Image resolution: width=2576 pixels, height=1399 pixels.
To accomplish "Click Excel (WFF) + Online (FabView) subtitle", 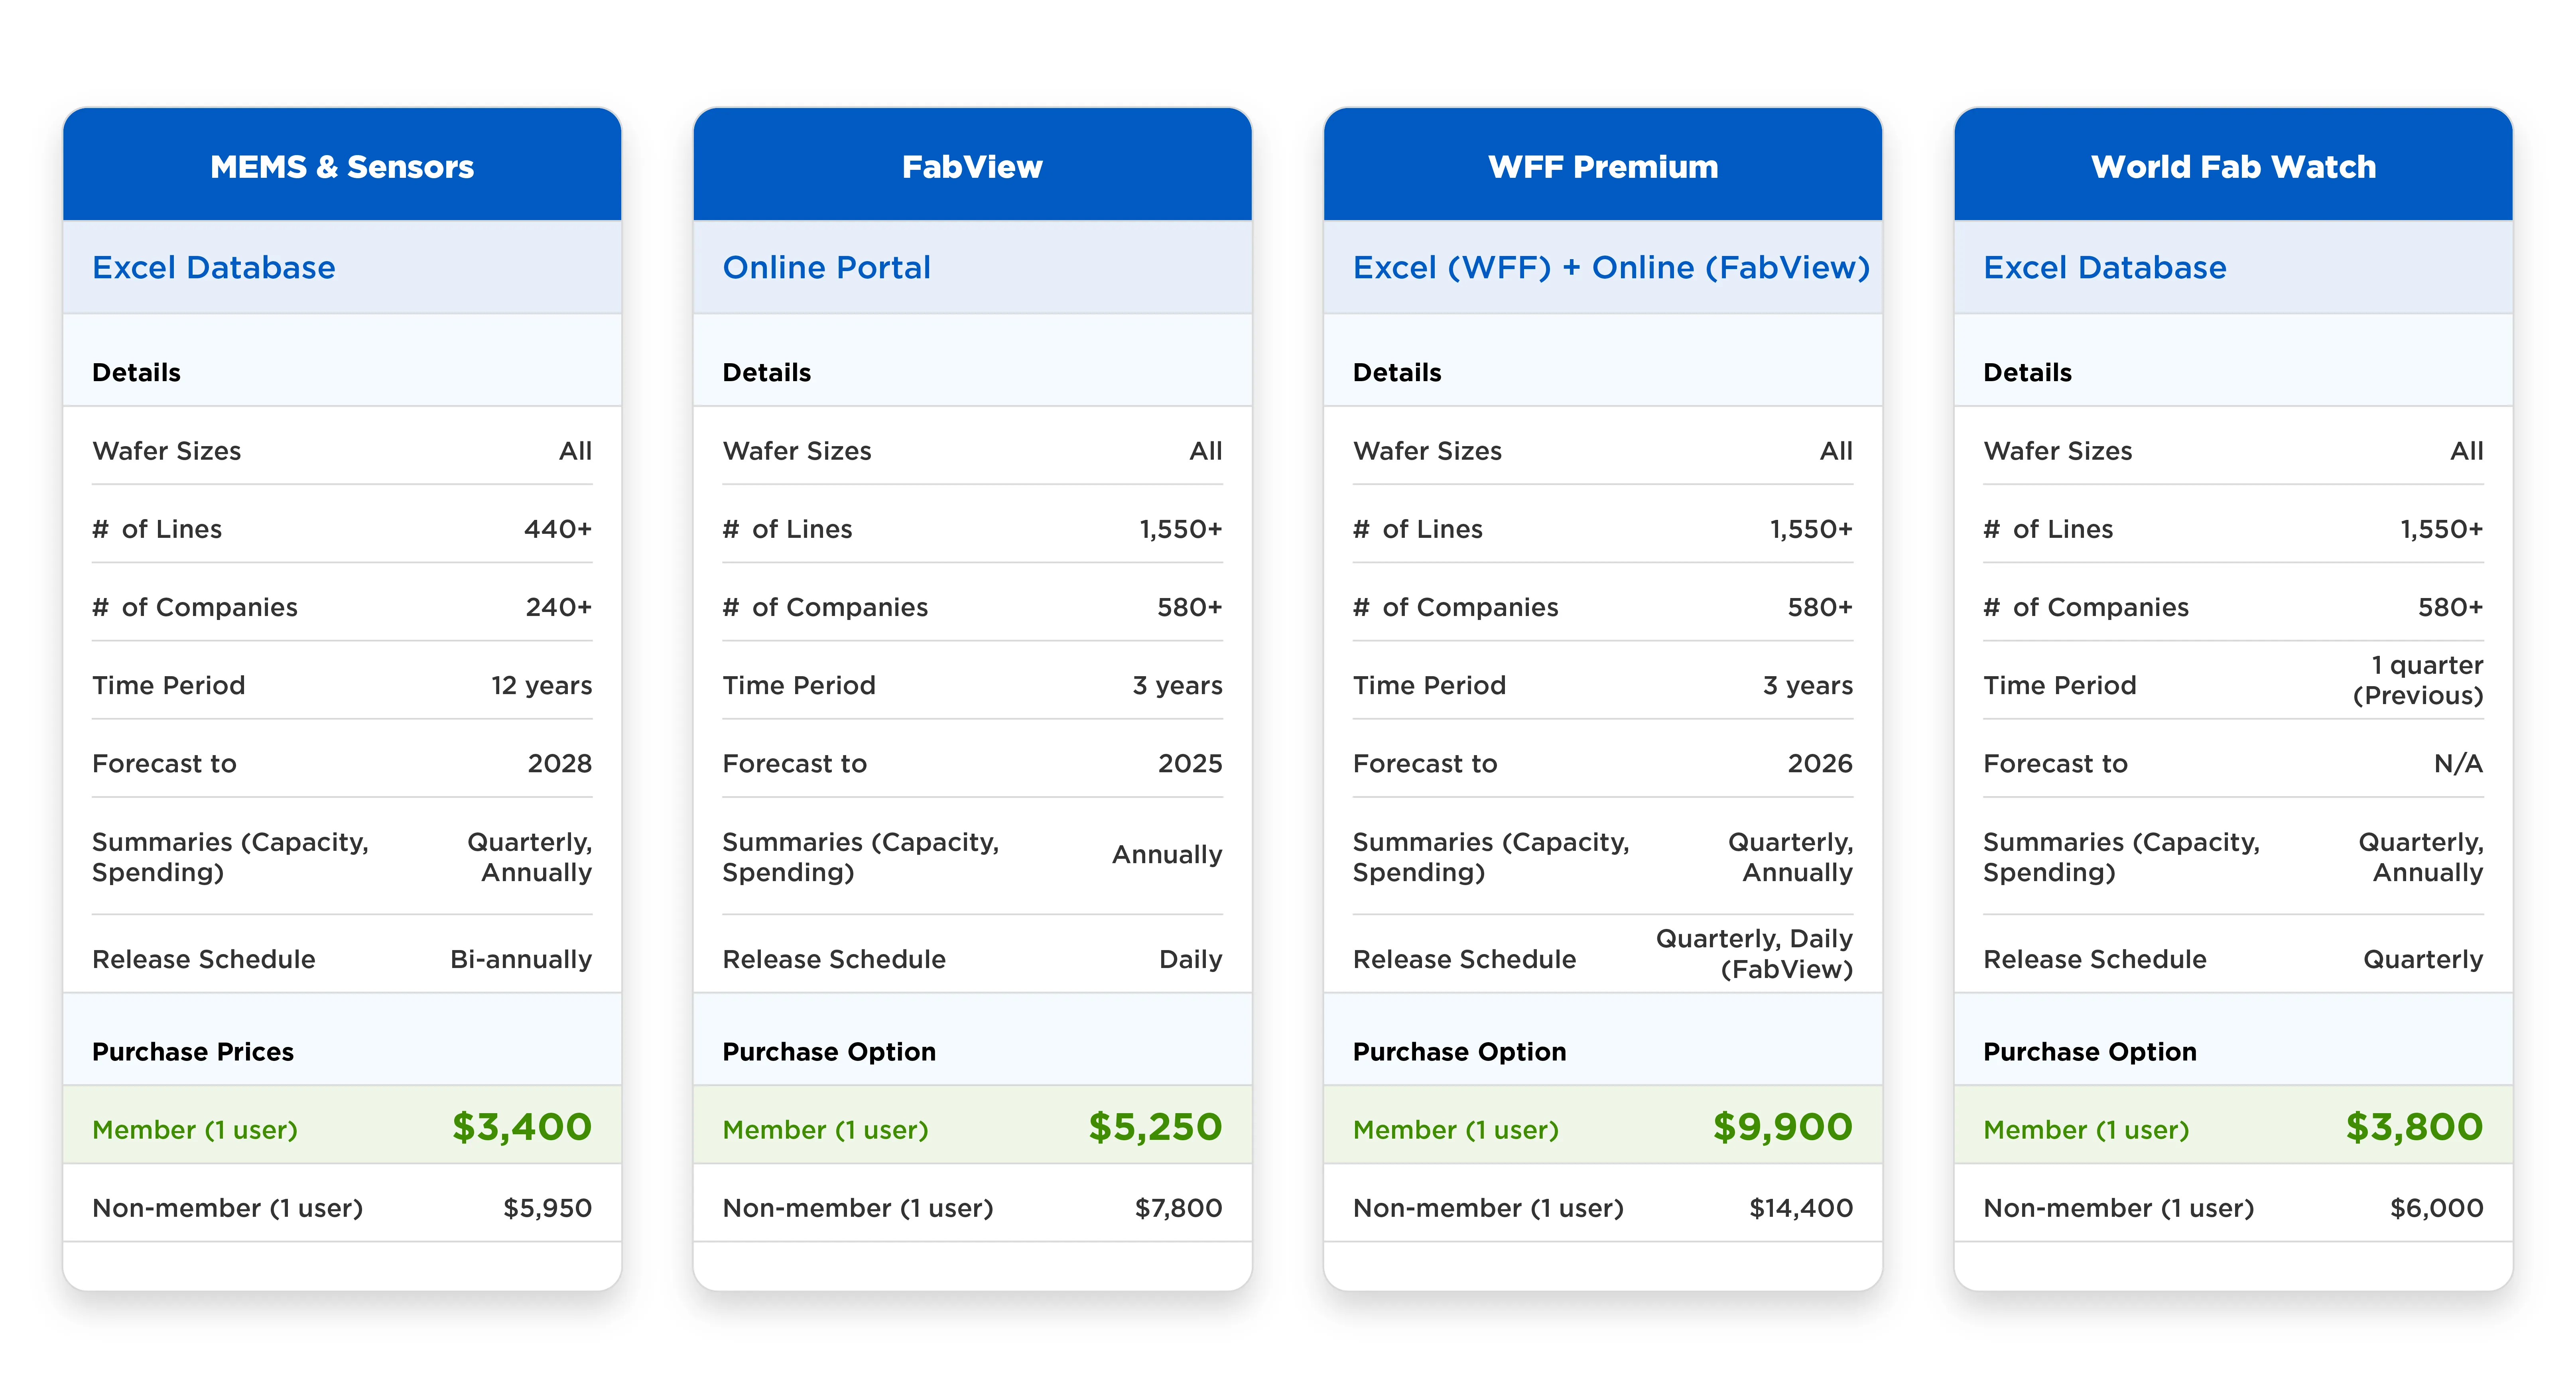I will [x=1611, y=267].
